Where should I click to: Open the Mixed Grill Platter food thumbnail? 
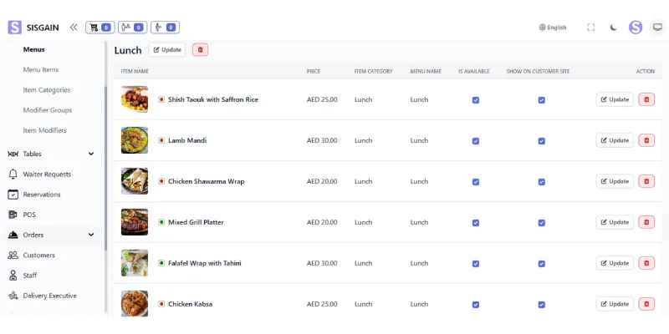pos(135,222)
